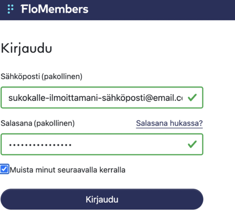Click the 'Sähköposti (pakollinen)' field label
This screenshot has height=212, width=235.
pyautogui.click(x=42, y=76)
